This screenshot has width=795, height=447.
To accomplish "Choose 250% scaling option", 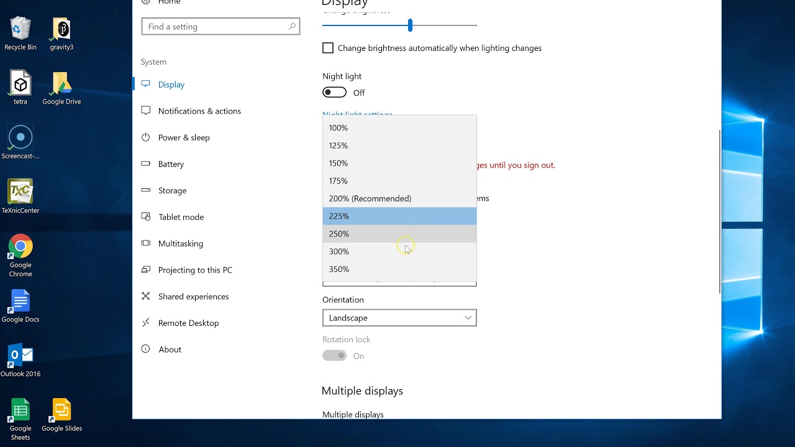I will coord(399,234).
